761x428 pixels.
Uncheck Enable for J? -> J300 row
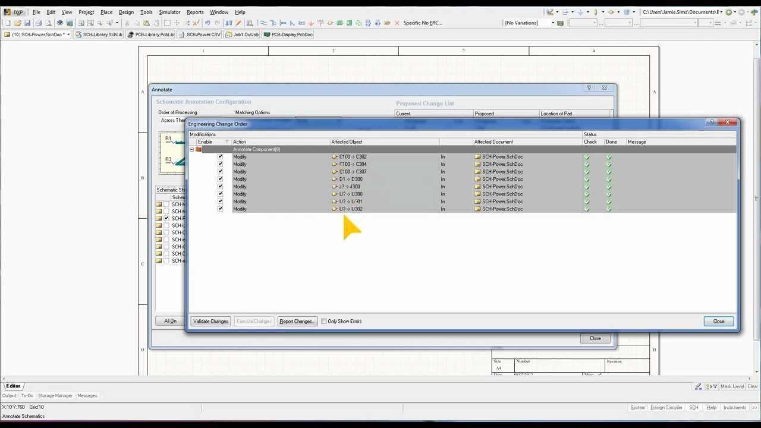[220, 187]
